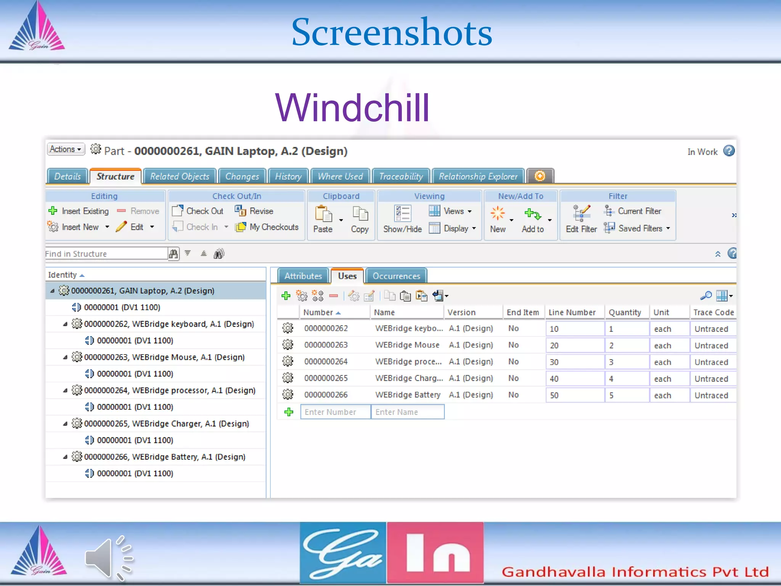The image size is (781, 586).
Task: Click the magnifier search icon in Uses table
Action: [x=706, y=296]
